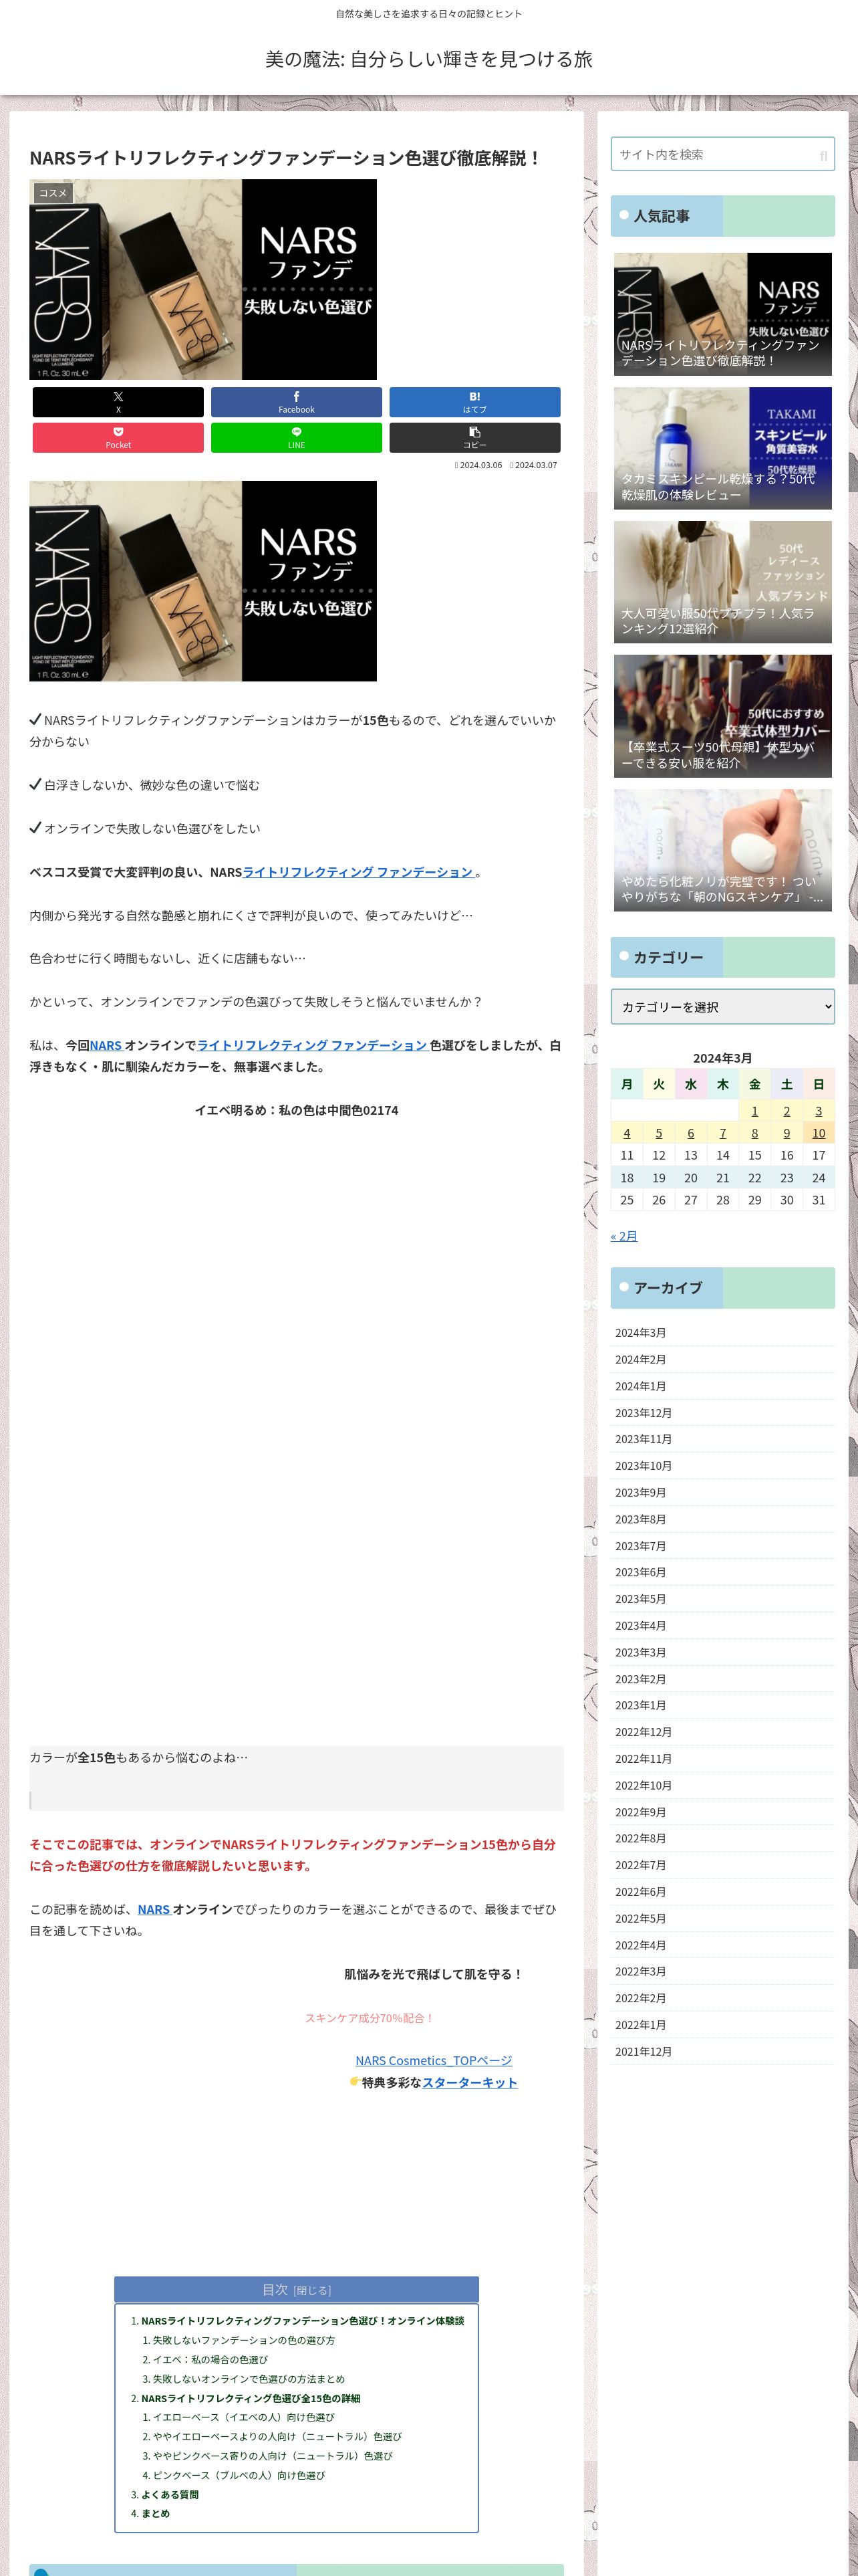The width and height of the screenshot is (858, 2576).
Task: Jump to TOC item イエローベース（イエベの人）向け色選び
Action: point(244,2417)
